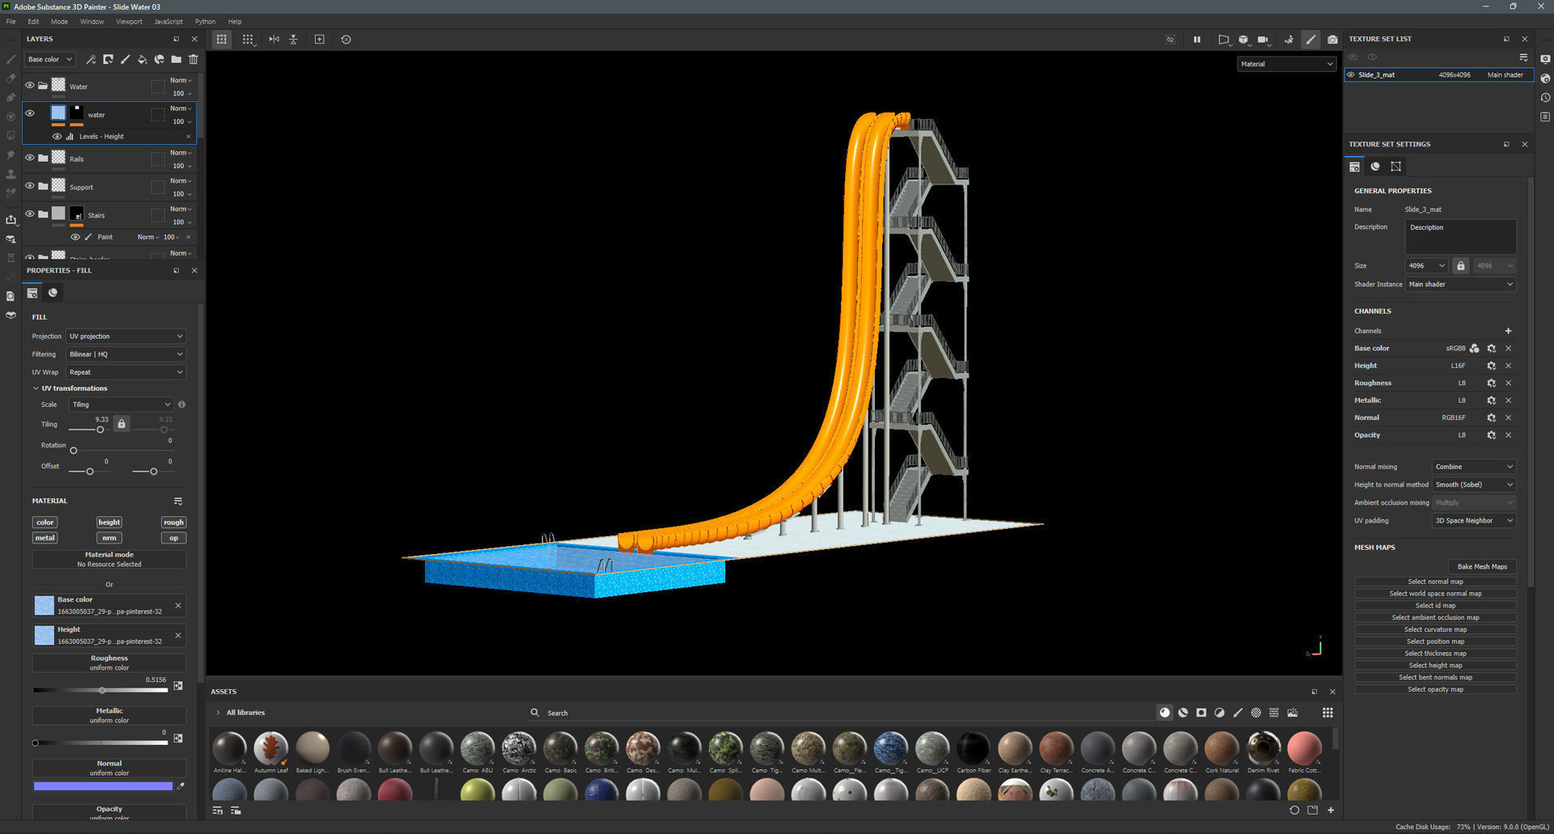Image resolution: width=1554 pixels, height=834 pixels.
Task: Open the Normal mixing Combine dropdown
Action: (x=1473, y=467)
